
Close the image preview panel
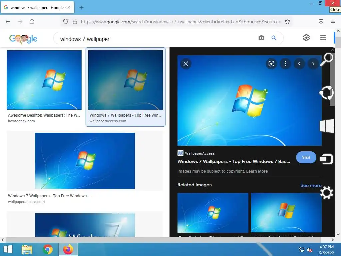[x=186, y=64]
